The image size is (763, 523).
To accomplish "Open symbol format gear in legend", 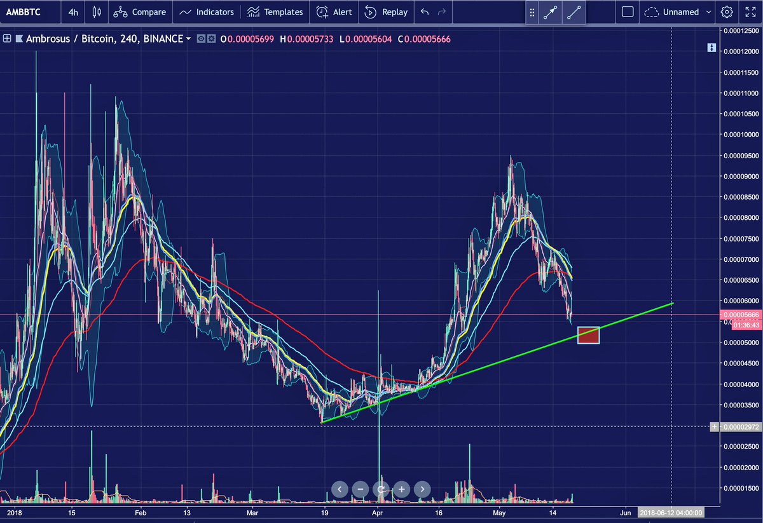I will coord(210,39).
